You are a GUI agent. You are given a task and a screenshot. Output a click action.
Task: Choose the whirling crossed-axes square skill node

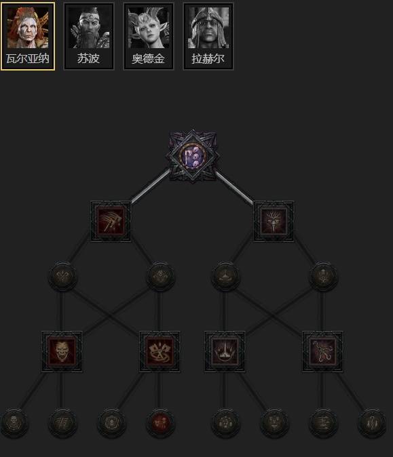160,351
